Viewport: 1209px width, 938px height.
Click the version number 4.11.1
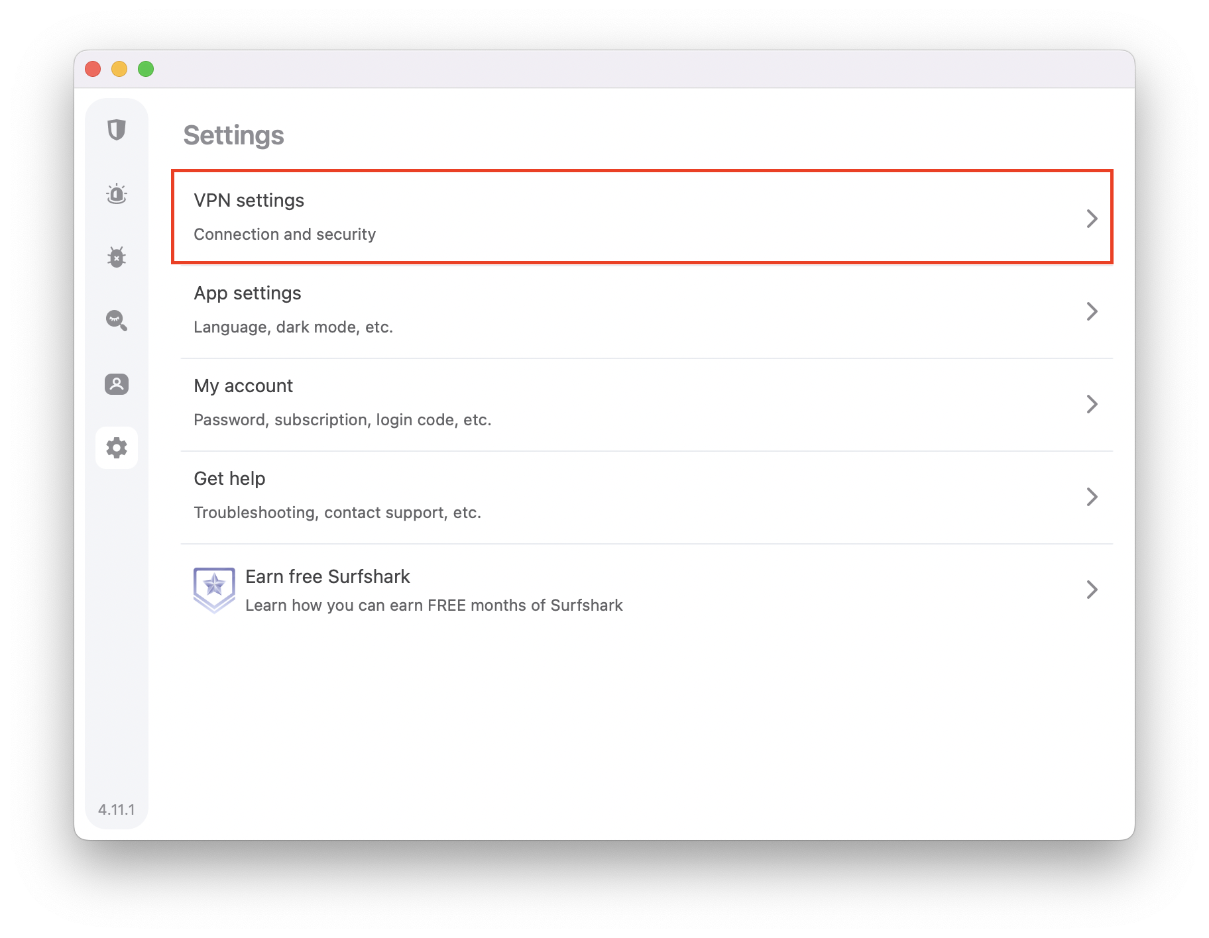[x=117, y=809]
